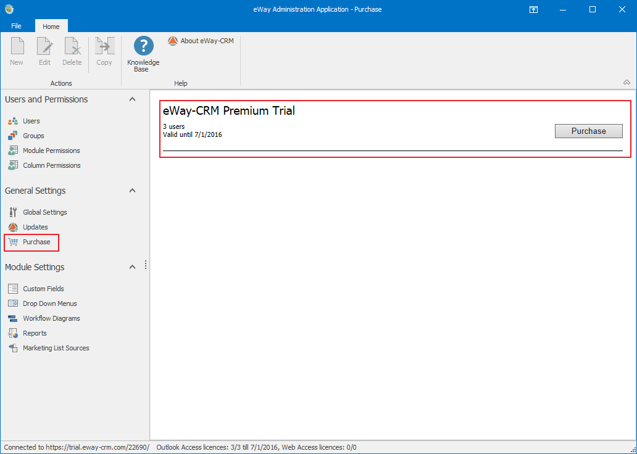Click the Users icon in sidebar
The width and height of the screenshot is (637, 454).
(13, 121)
